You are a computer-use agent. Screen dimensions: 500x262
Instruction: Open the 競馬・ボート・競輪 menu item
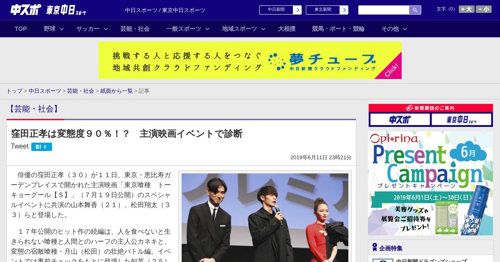click(338, 29)
